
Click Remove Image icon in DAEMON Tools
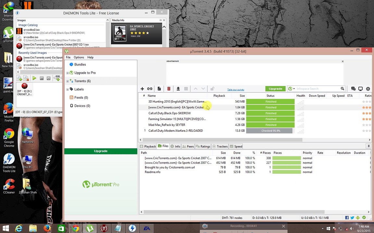pos(27,78)
